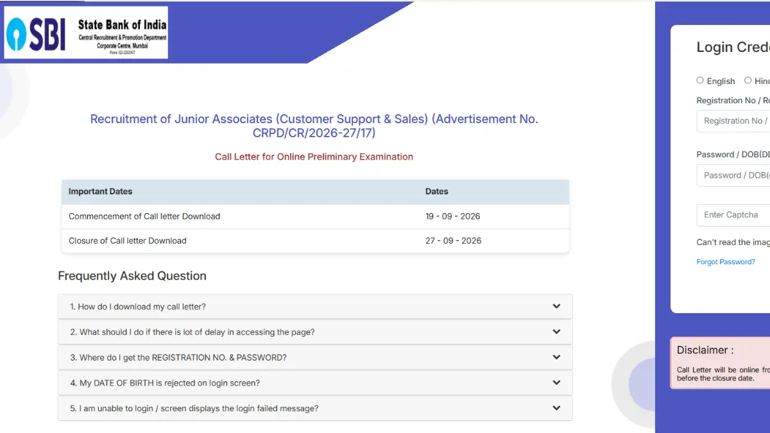Screen dimensions: 770x433
Task: Click chevron beside the delay in accessing question
Action: [556, 332]
